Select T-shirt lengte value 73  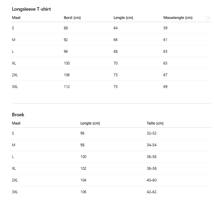(x=115, y=75)
